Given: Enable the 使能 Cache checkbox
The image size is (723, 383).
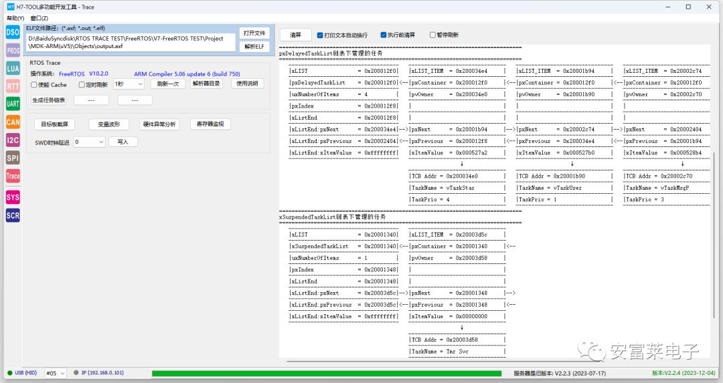Looking at the screenshot, I should (x=33, y=85).
